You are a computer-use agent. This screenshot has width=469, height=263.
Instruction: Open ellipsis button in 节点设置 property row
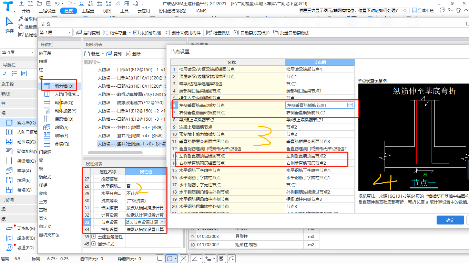[163, 222]
